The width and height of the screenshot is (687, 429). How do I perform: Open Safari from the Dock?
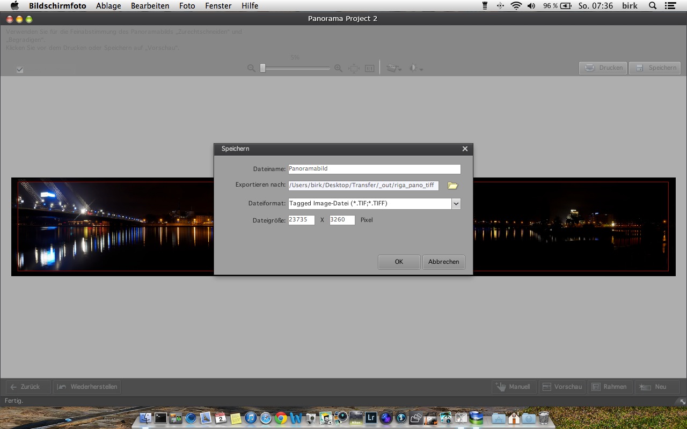point(266,418)
